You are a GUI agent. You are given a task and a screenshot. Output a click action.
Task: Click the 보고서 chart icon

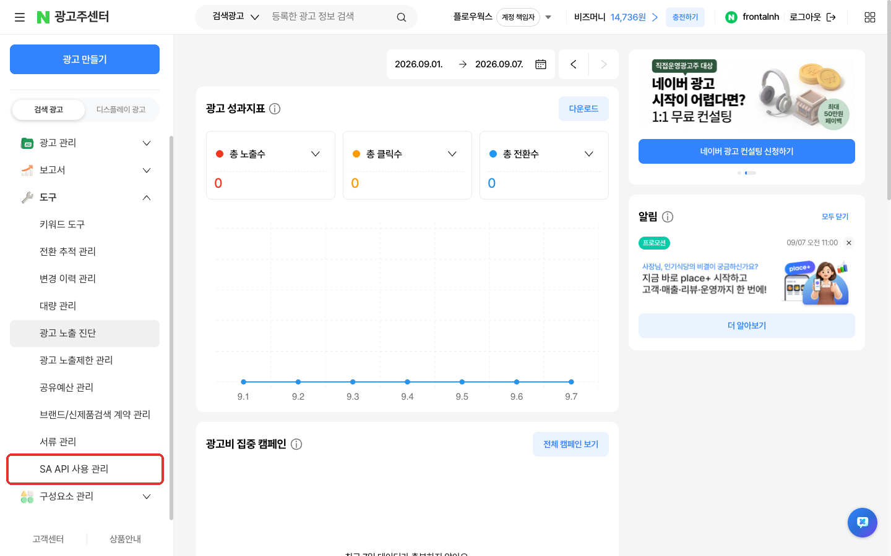[x=27, y=171]
